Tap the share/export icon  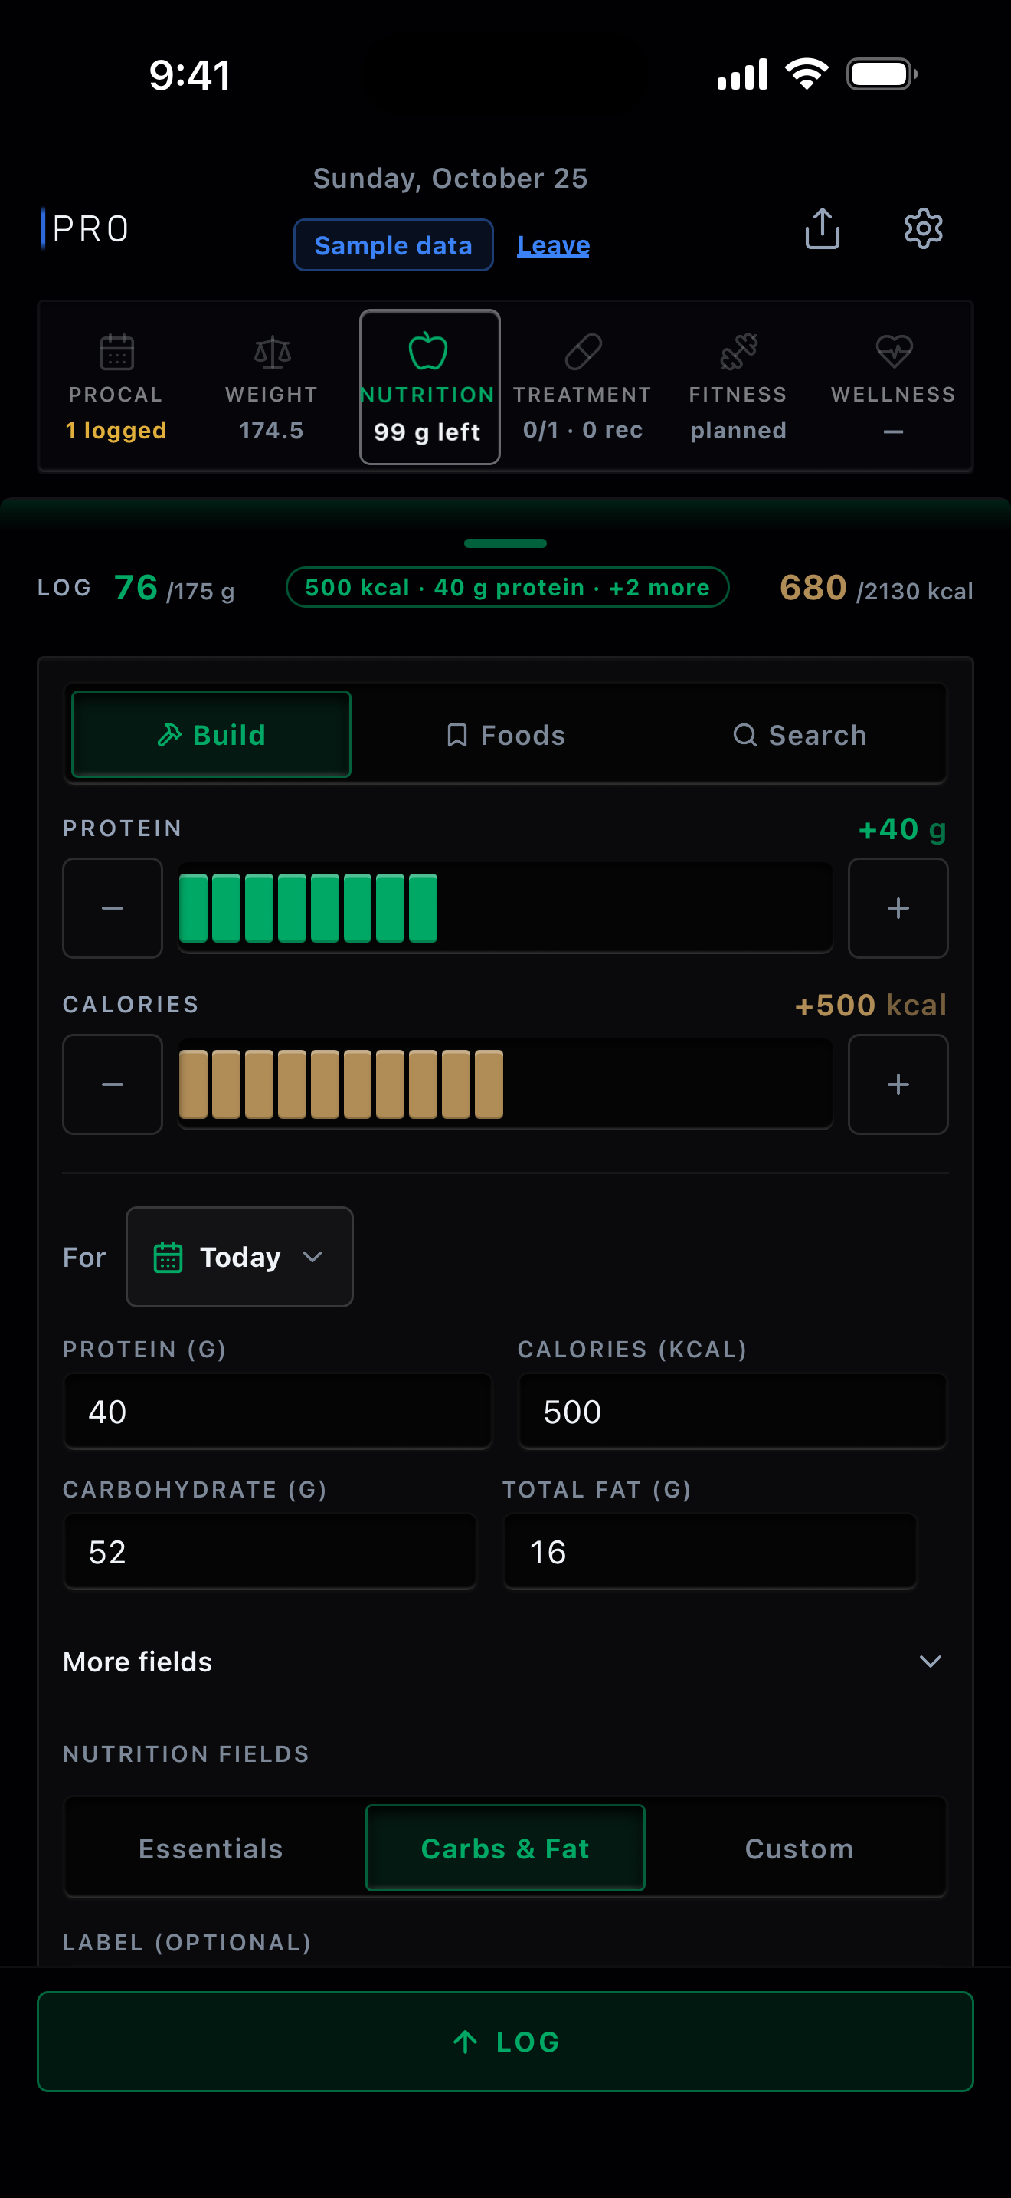(822, 228)
